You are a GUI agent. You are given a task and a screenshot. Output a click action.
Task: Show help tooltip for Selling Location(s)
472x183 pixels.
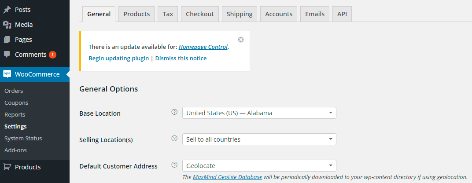pos(174,138)
